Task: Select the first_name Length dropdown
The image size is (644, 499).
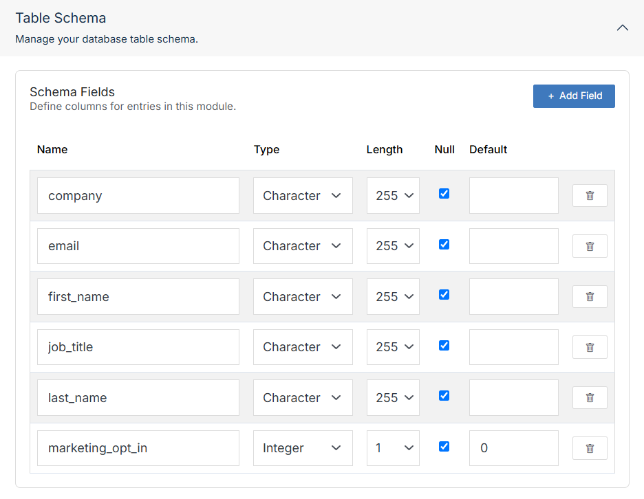Action: 393,297
